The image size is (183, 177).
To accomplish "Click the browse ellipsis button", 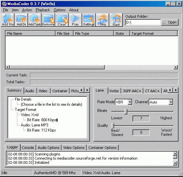I will [164, 22].
